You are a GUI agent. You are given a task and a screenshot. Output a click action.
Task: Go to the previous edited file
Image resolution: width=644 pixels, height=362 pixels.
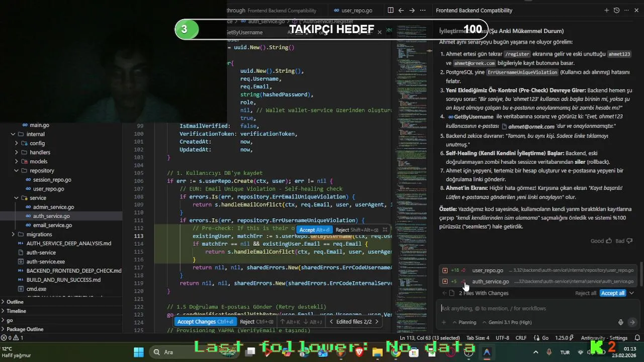coord(331,322)
